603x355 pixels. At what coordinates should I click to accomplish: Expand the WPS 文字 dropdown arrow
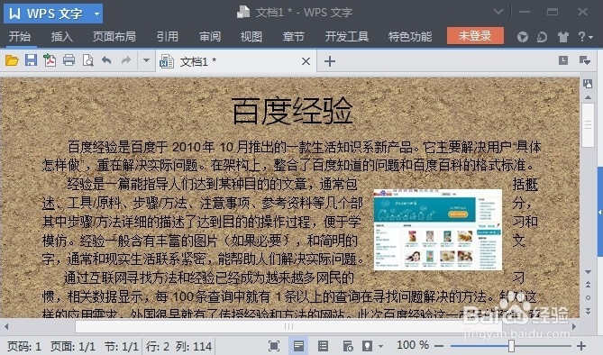pyautogui.click(x=97, y=14)
